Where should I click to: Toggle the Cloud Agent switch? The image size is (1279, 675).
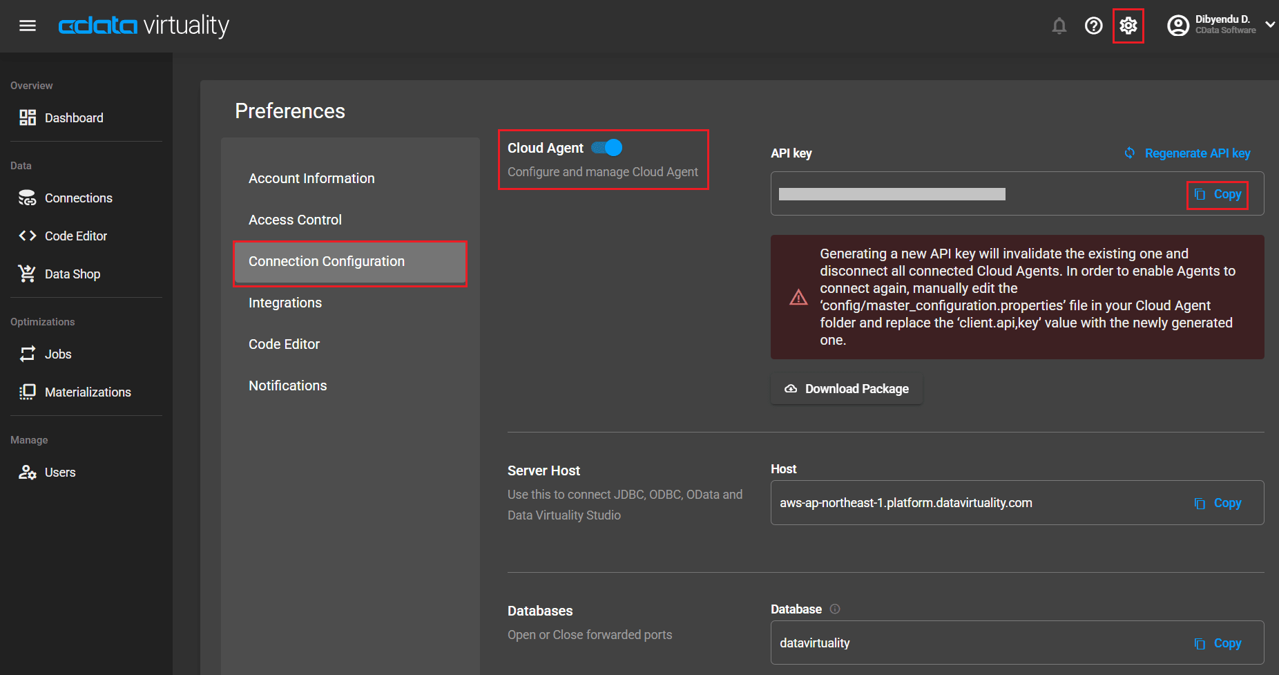(608, 148)
